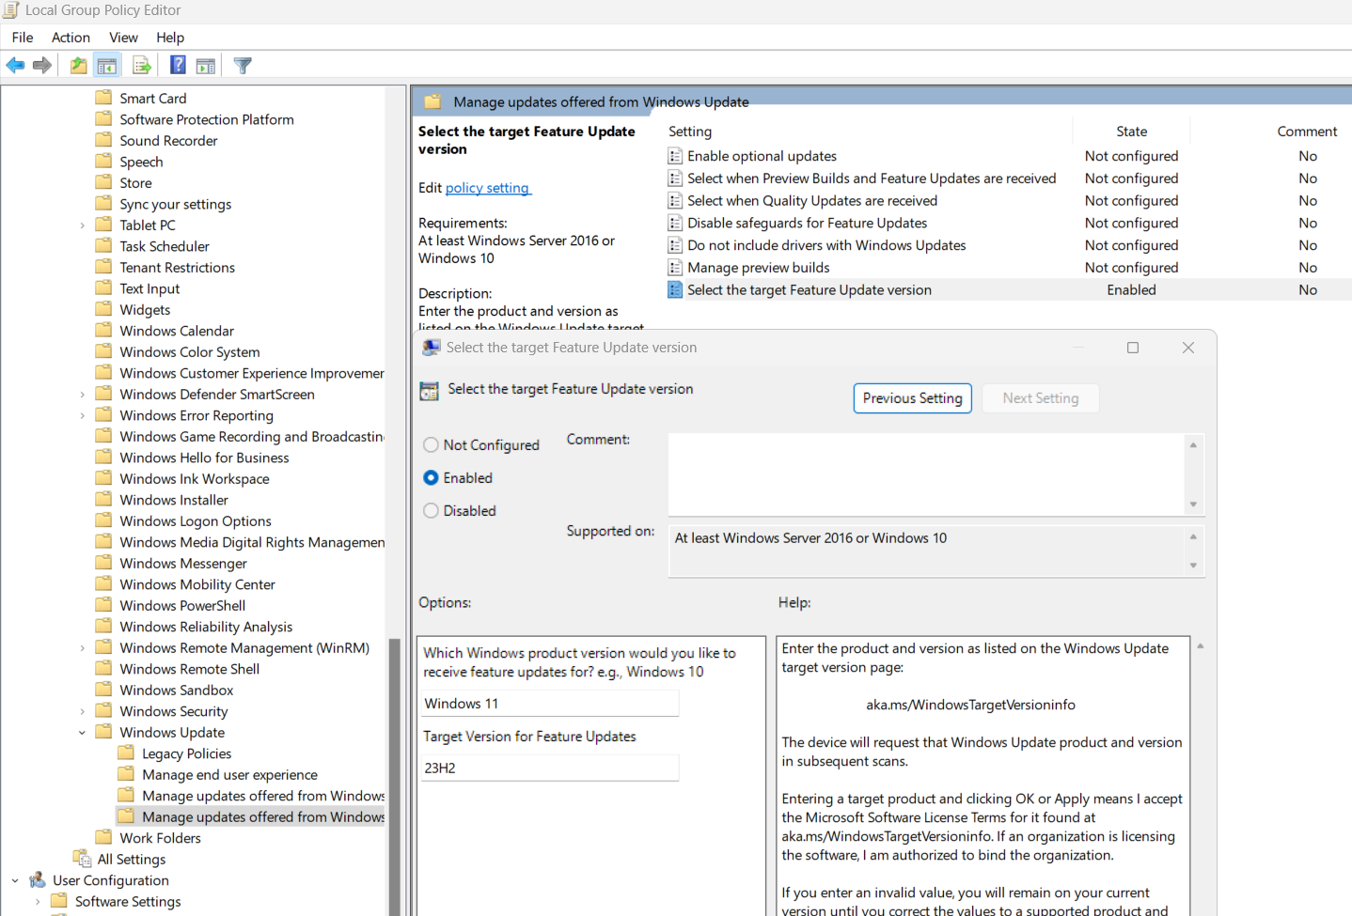The height and width of the screenshot is (916, 1352).
Task: Click the policy setting link
Action: pyautogui.click(x=488, y=188)
